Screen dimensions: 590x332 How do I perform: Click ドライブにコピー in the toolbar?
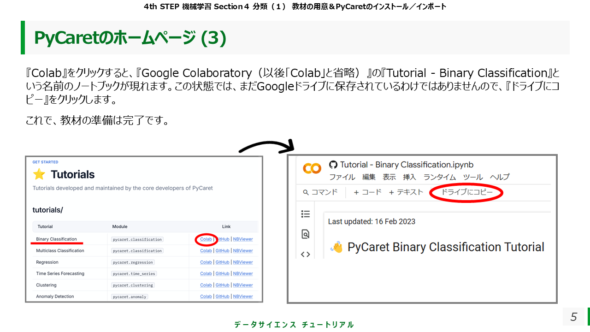point(467,192)
